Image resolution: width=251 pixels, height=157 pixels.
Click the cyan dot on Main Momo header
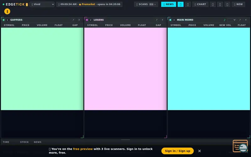click(x=170, y=20)
